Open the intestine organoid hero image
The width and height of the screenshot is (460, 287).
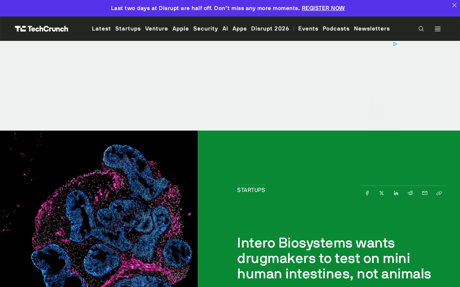[99, 209]
